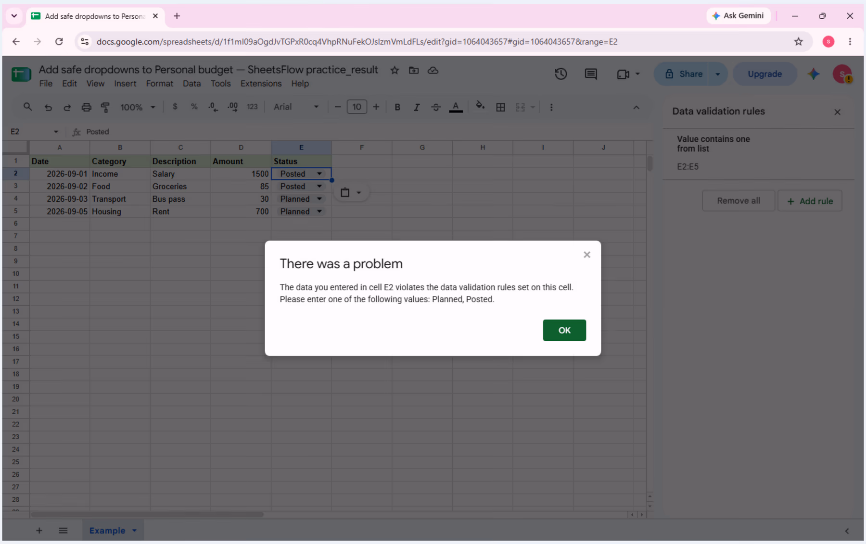Open the comments icon
The height and width of the screenshot is (544, 866).
point(591,74)
